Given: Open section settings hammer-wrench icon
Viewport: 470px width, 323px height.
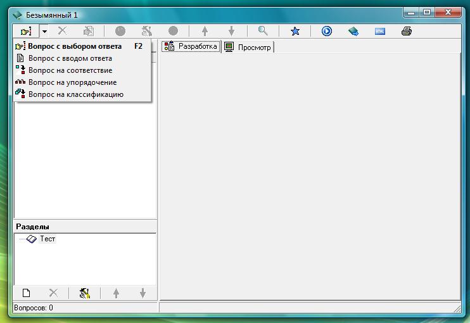Looking at the screenshot, I should [85, 293].
